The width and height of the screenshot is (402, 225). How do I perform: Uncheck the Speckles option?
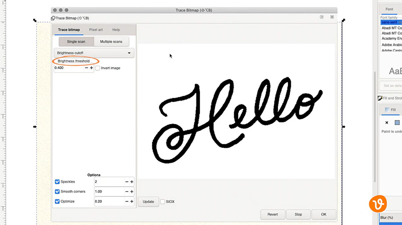pos(57,182)
